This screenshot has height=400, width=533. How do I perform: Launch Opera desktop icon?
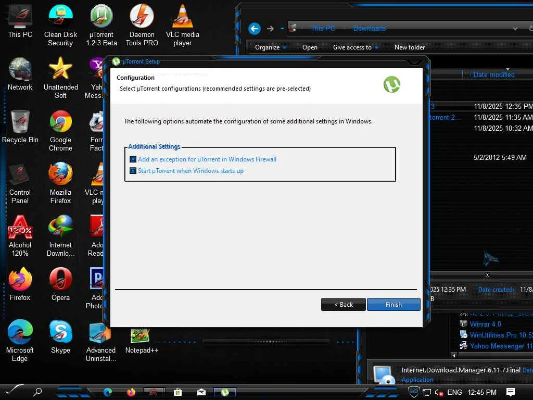point(60,284)
